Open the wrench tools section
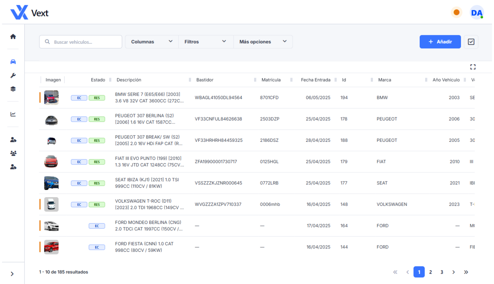 (13, 75)
